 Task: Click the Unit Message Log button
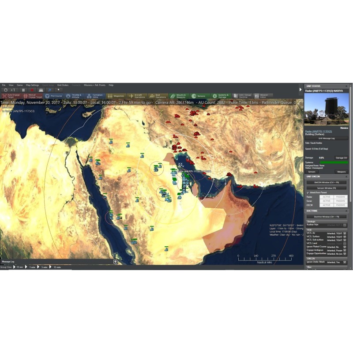(x=327, y=138)
